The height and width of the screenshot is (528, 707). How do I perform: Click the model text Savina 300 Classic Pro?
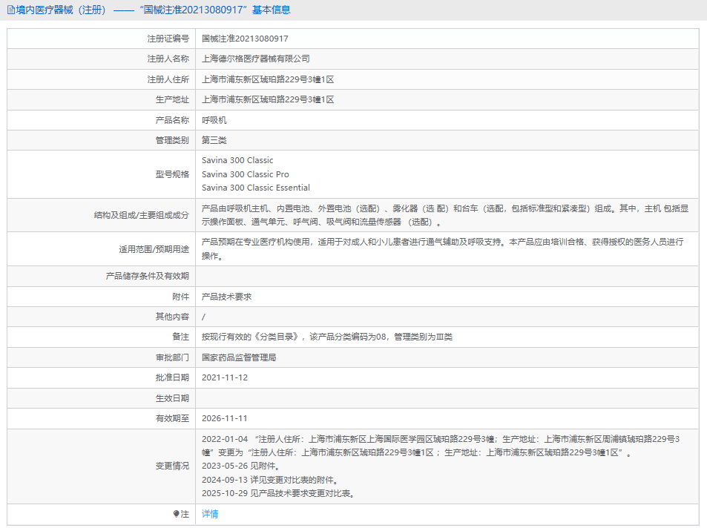[x=245, y=174]
